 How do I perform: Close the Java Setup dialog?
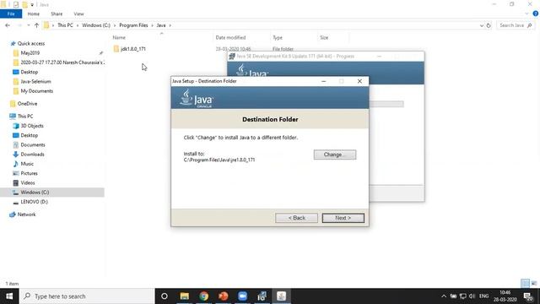359,81
